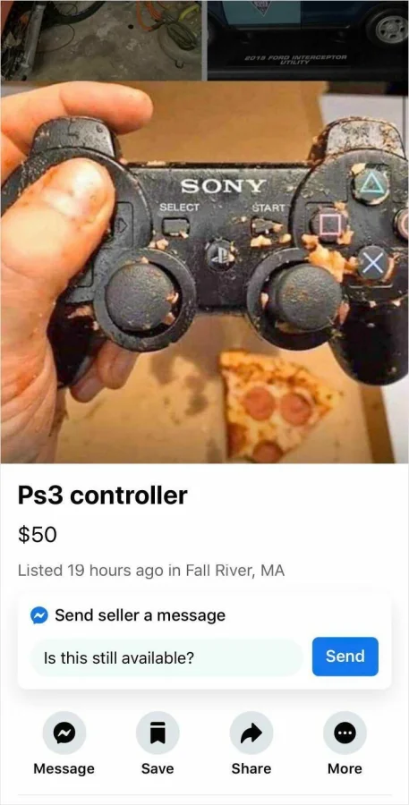View the garage floor thumbnail image
Screen dimensions: 409x805
pos(102,40)
